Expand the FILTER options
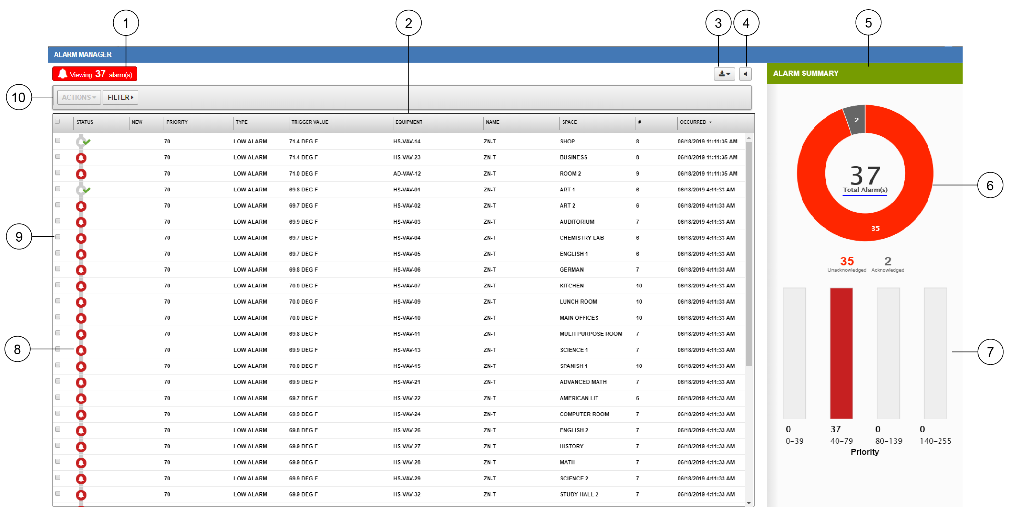This screenshot has height=516, width=1011. tap(120, 97)
